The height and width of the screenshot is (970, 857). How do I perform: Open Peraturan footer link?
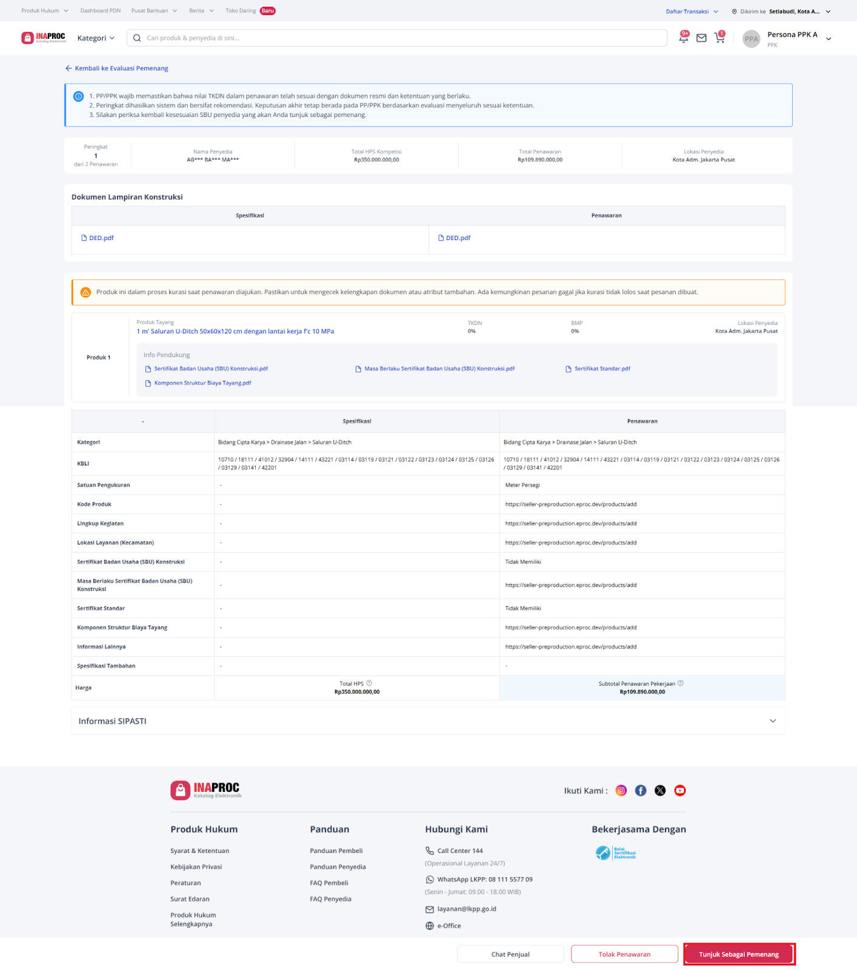click(185, 883)
